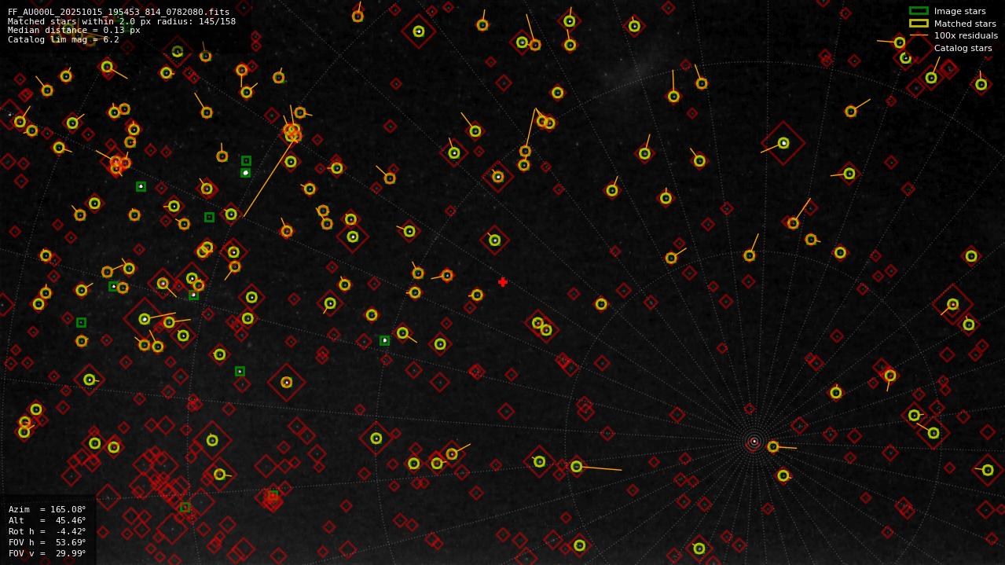This screenshot has width=1005, height=565.
Task: Click the yellow Matched stars legend swatch
Action: click(919, 24)
